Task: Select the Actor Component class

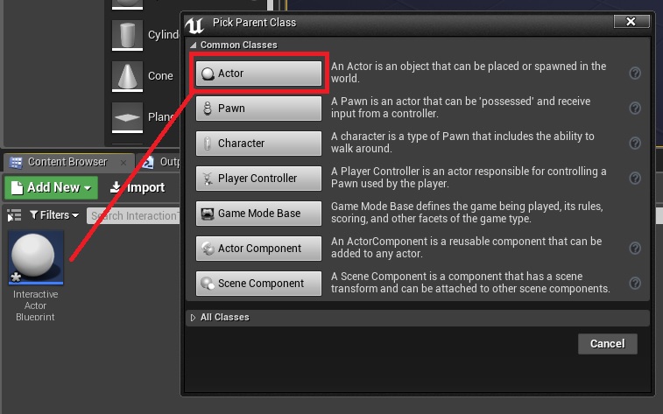Action: tap(258, 249)
